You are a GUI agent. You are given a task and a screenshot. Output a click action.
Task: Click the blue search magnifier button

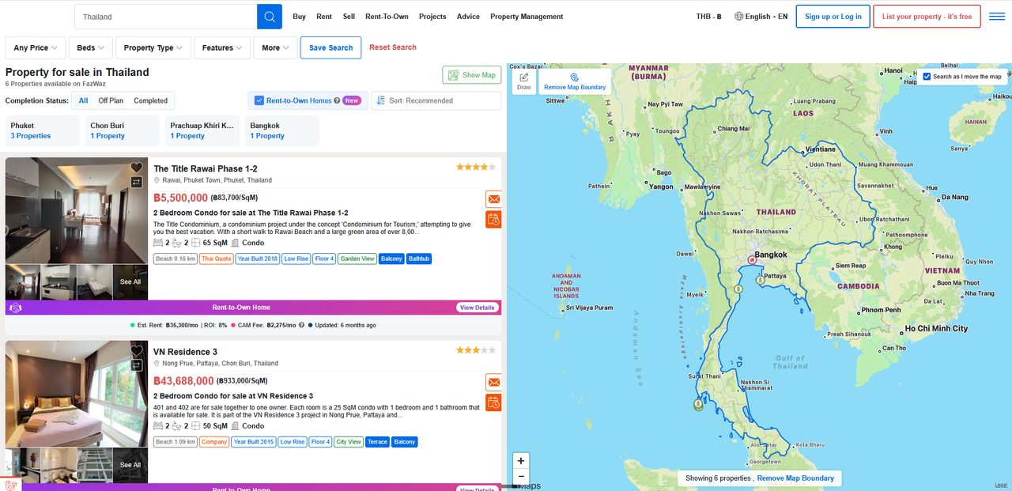(x=269, y=17)
